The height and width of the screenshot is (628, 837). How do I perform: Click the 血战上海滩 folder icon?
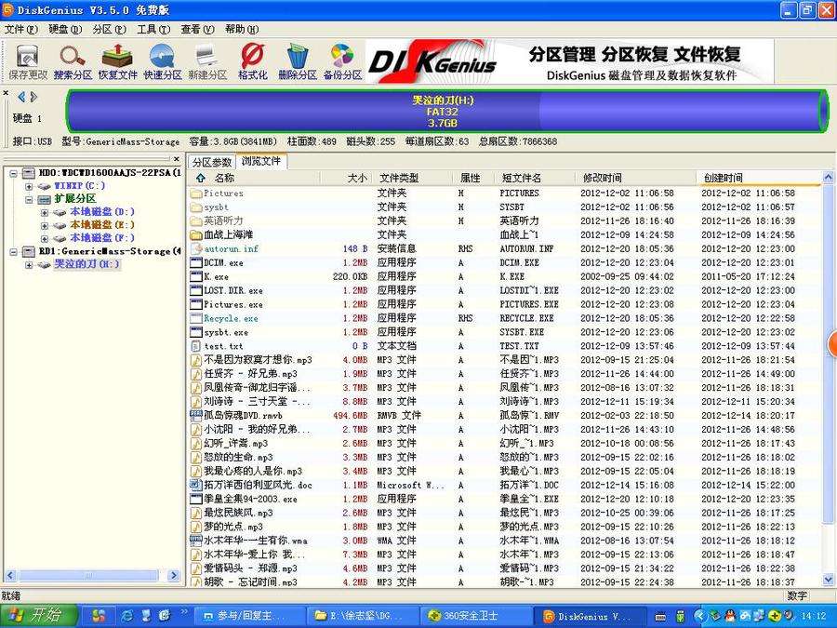(196, 234)
